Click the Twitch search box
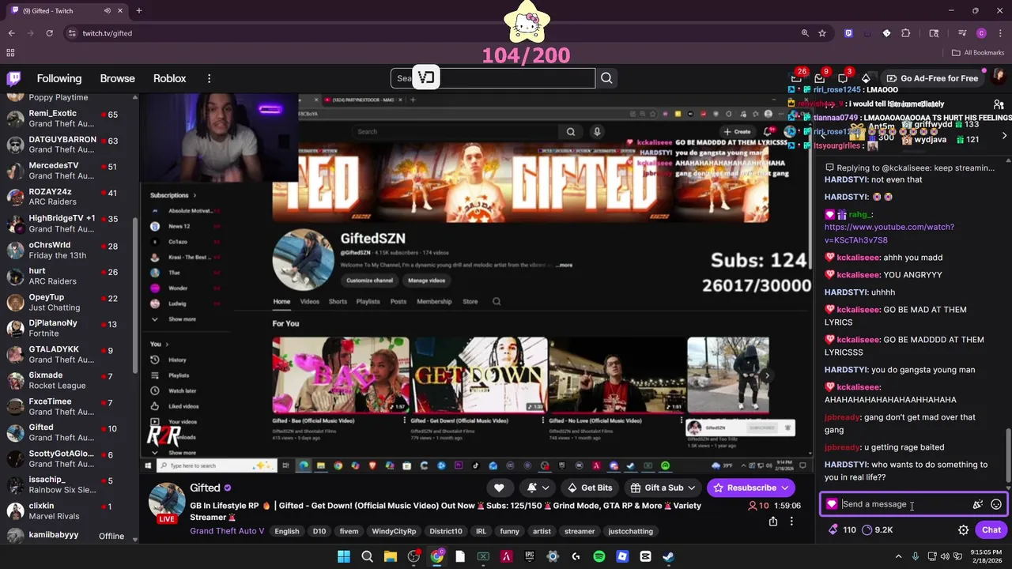 493,78
